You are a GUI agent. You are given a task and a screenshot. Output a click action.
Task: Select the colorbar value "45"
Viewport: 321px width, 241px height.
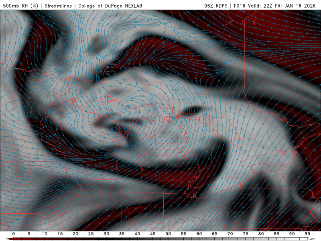[153, 234]
